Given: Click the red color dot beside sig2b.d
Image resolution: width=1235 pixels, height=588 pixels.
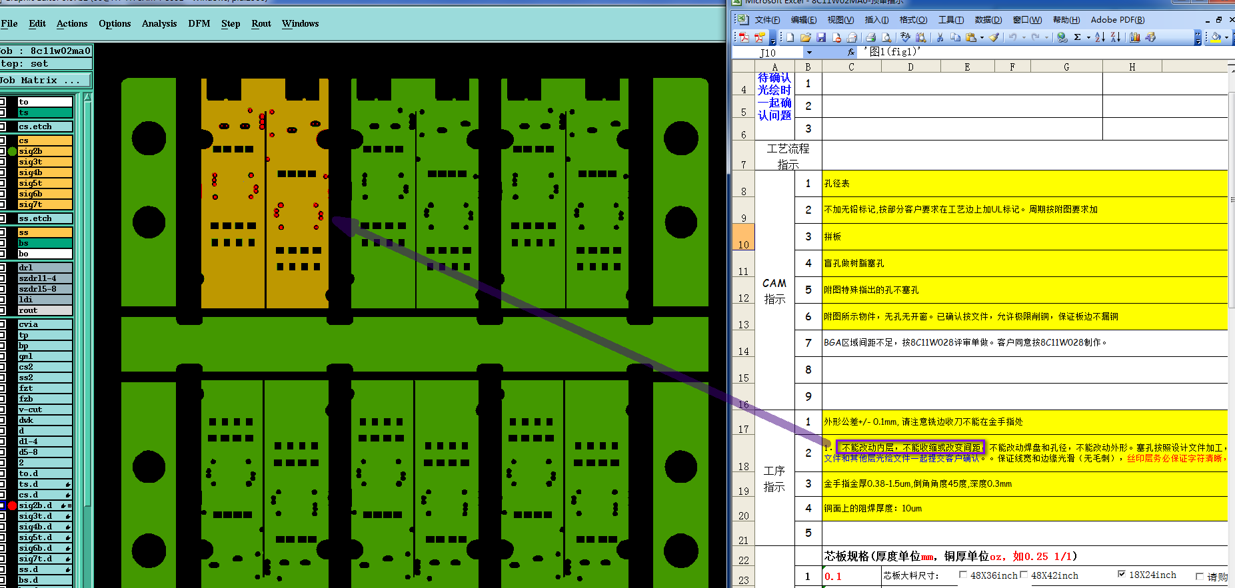Looking at the screenshot, I should pos(12,505).
